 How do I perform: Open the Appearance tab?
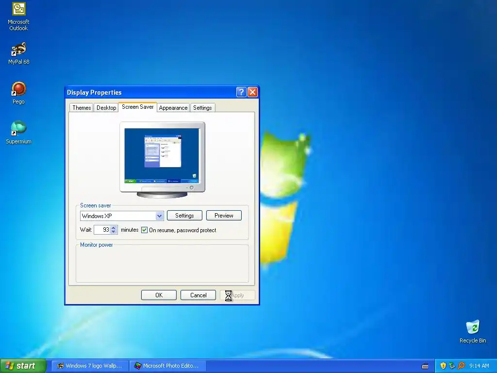pyautogui.click(x=173, y=107)
